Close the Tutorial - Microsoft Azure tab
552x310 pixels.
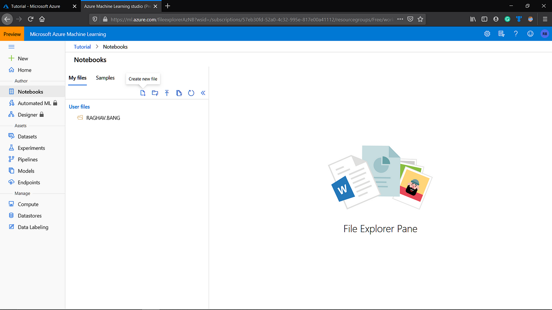75,6
